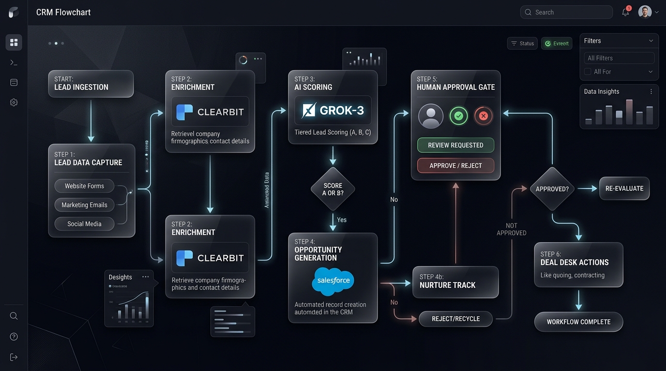Select the Step 4b Nurture Track node
Screen dimensions: 666x371
(455, 282)
